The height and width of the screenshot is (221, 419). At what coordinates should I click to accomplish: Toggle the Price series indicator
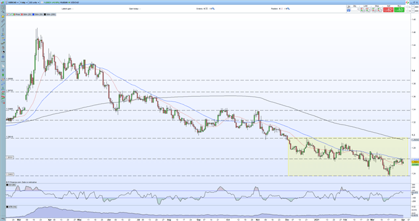click(x=16, y=14)
